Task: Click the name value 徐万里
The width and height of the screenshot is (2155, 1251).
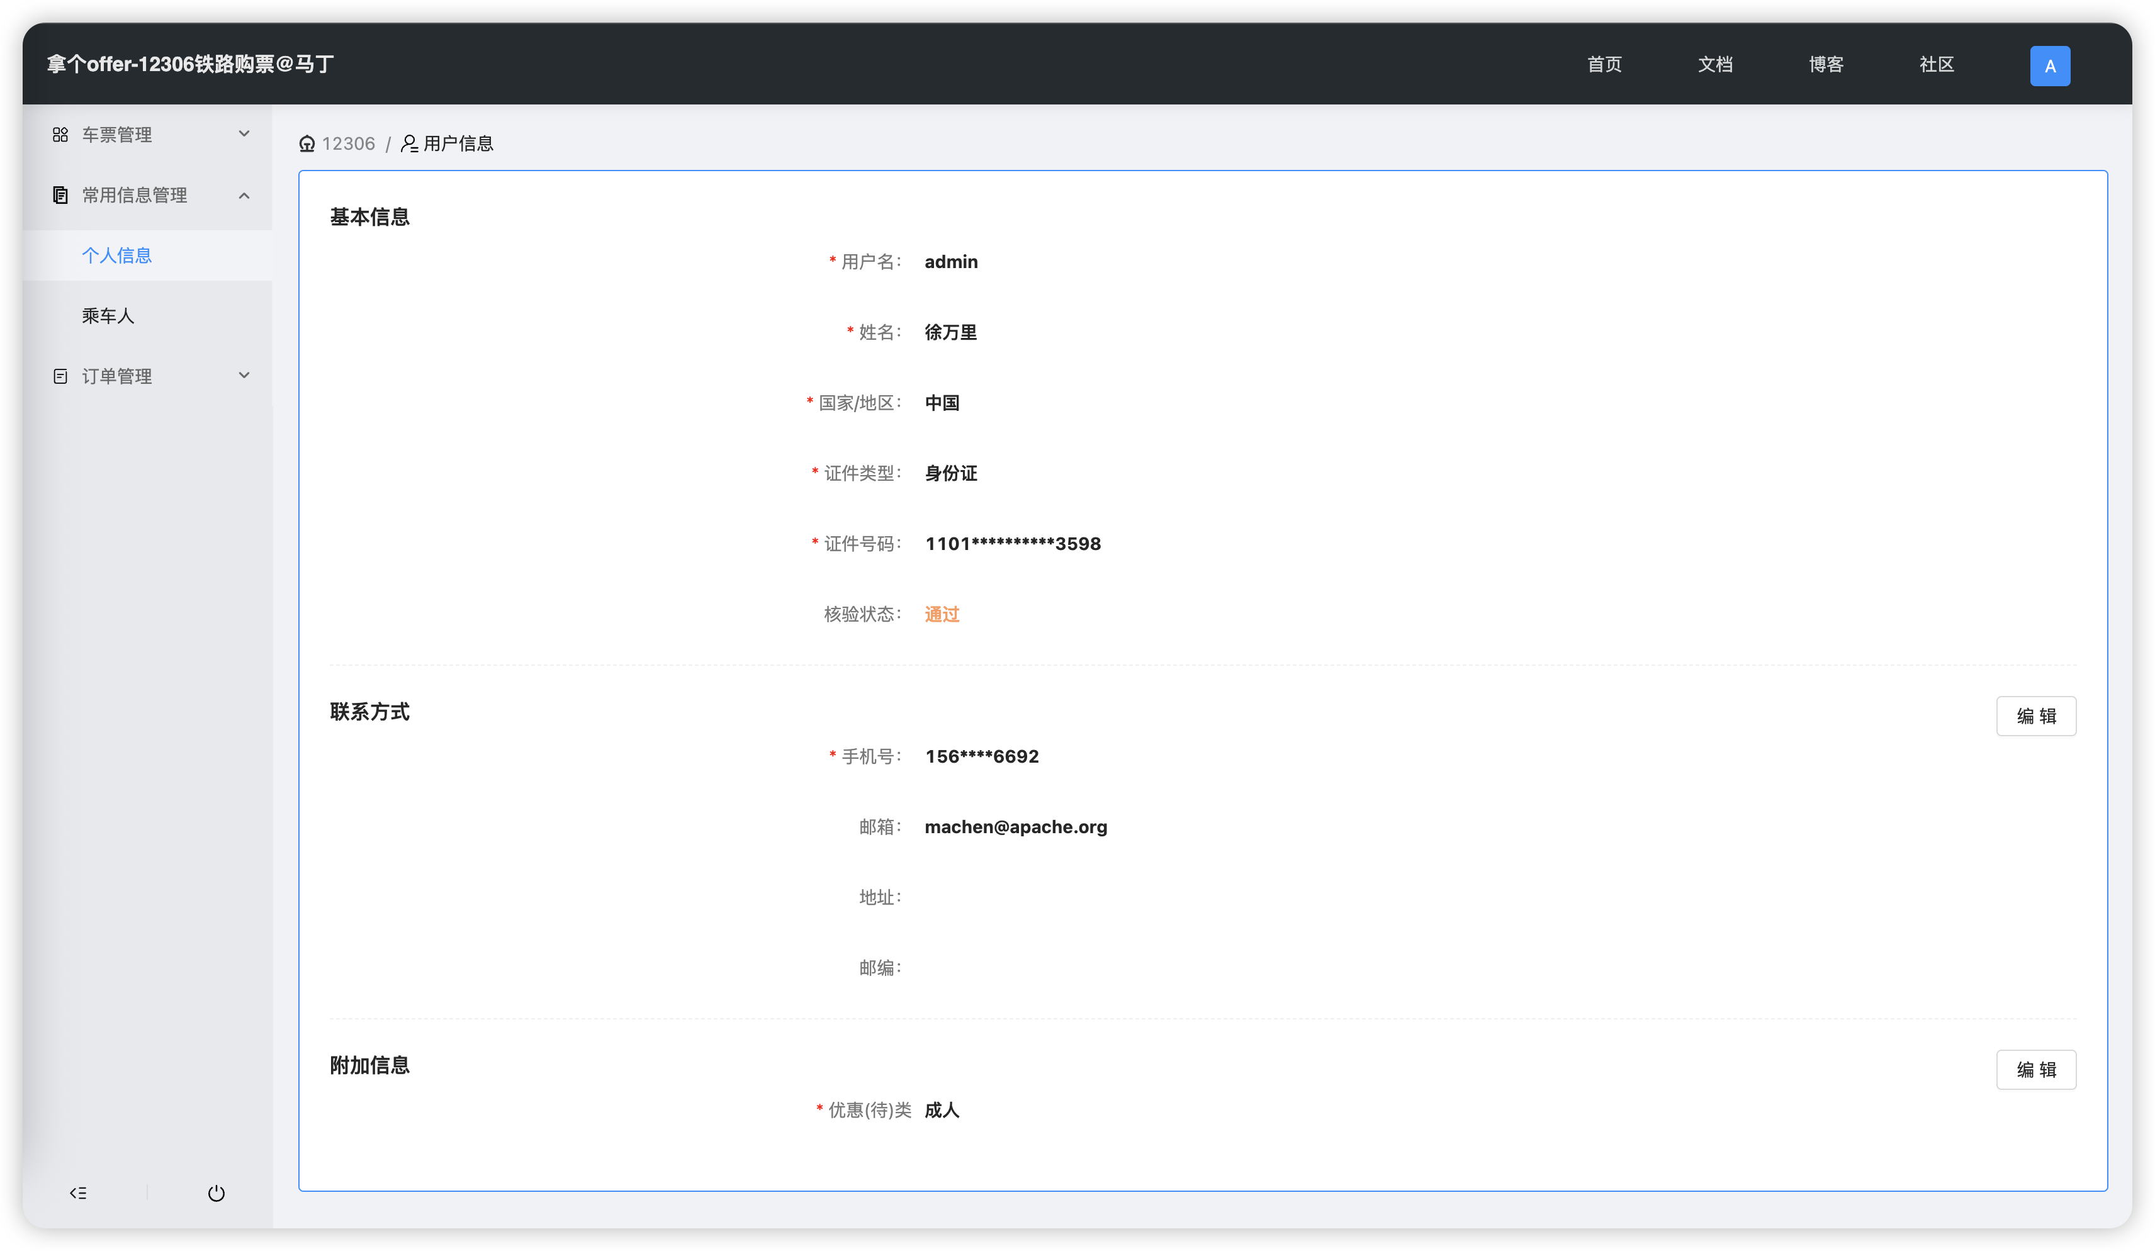Action: coord(951,333)
